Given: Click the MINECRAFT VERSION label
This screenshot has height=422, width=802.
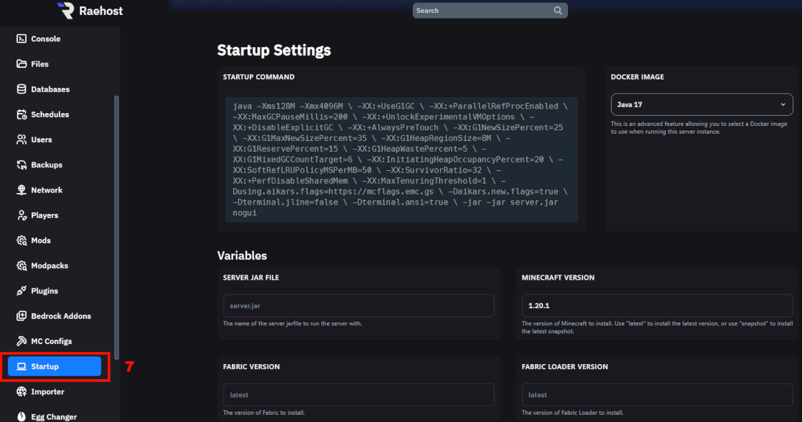Looking at the screenshot, I should [x=558, y=278].
